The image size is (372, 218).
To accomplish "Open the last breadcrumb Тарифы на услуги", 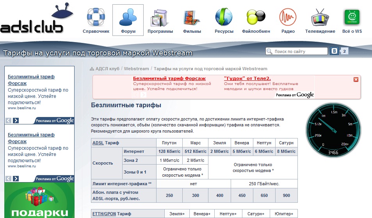I will pyautogui.click(x=210, y=69).
